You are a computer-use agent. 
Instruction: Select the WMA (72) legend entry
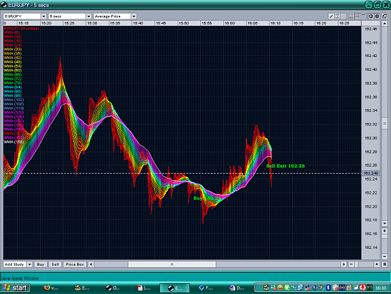click(13, 79)
